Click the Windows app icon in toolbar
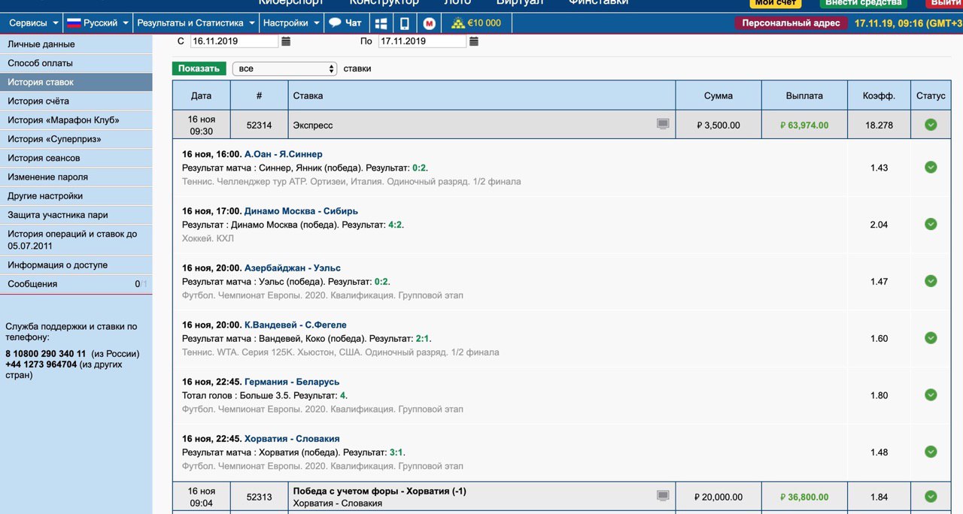963x514 pixels. [381, 23]
